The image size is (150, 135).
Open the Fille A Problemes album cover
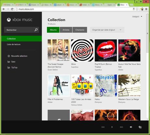(x=59, y=85)
